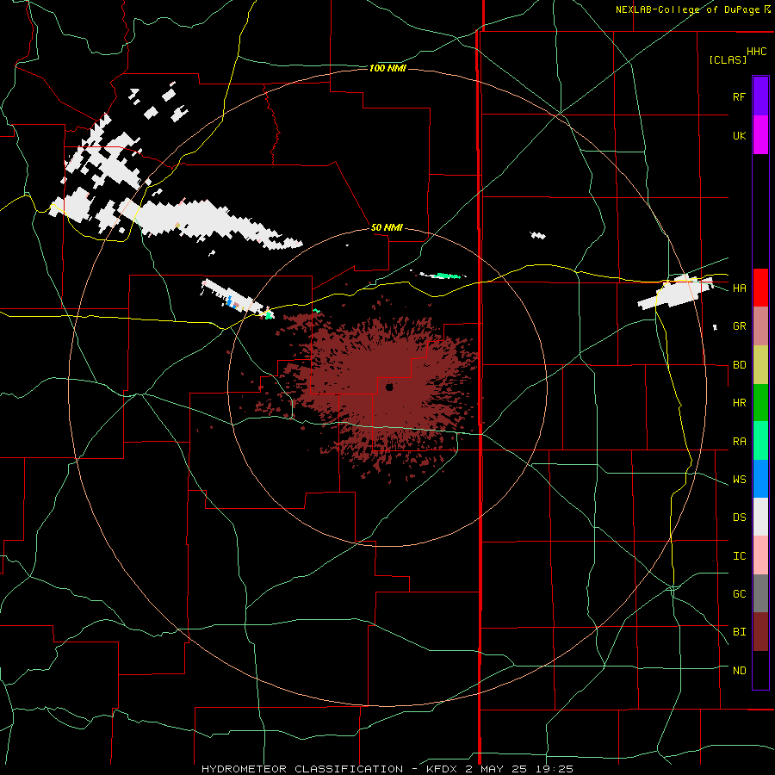The width and height of the screenshot is (775, 775).
Task: Click the black radar site dot
Action: coord(389,387)
